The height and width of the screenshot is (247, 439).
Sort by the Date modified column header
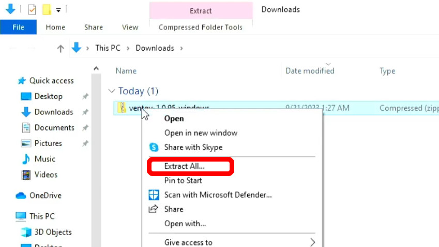pyautogui.click(x=310, y=71)
